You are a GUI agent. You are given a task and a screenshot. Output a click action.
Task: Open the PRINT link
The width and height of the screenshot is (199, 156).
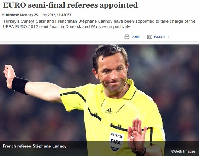(136, 37)
